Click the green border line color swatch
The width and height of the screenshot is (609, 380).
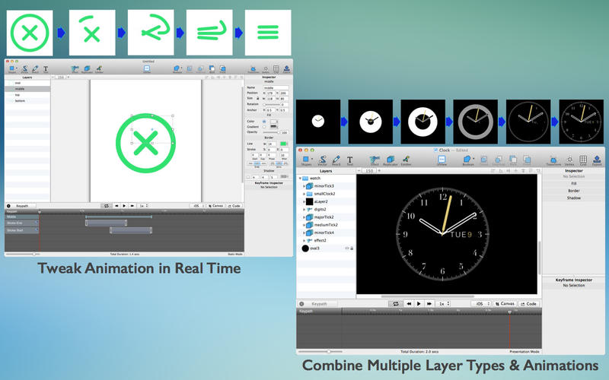click(283, 144)
